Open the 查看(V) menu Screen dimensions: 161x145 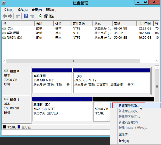[x=37, y=10]
